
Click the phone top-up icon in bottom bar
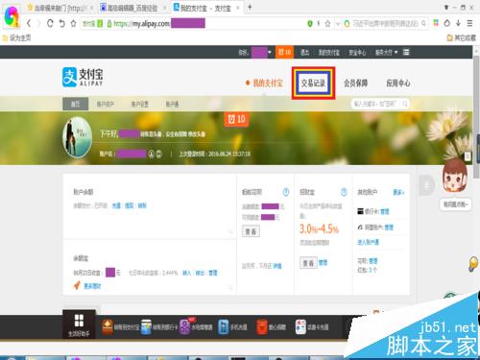click(224, 327)
